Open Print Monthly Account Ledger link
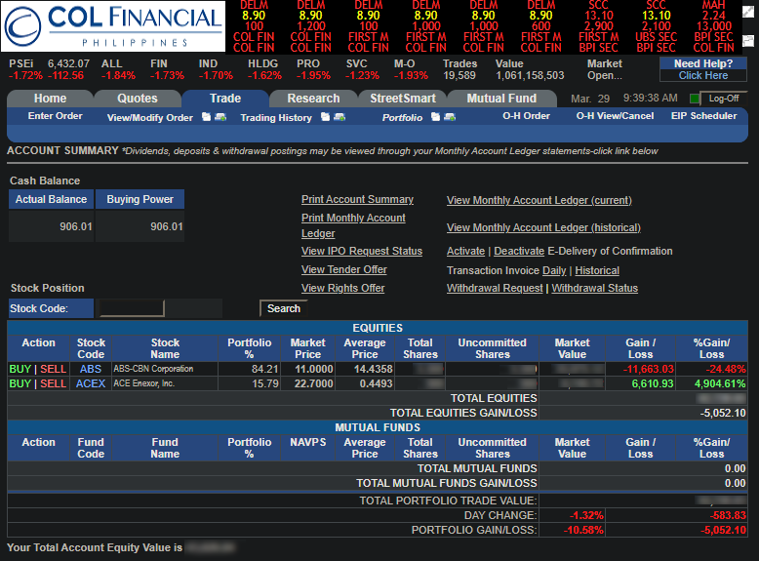The width and height of the screenshot is (759, 561). coord(353,225)
